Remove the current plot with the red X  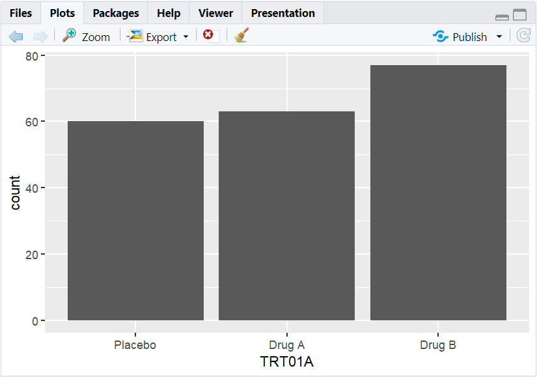click(208, 36)
